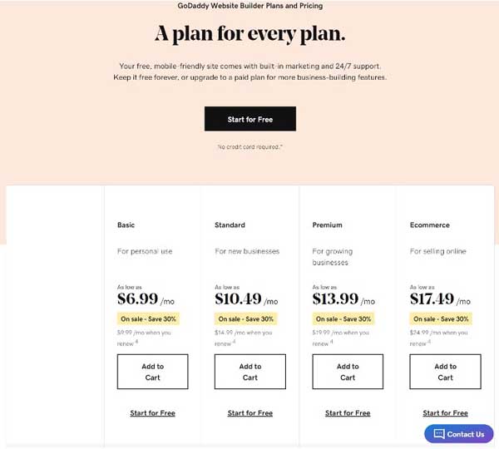Add the Ecommerce plan to cart
499x449 pixels.
445,372
